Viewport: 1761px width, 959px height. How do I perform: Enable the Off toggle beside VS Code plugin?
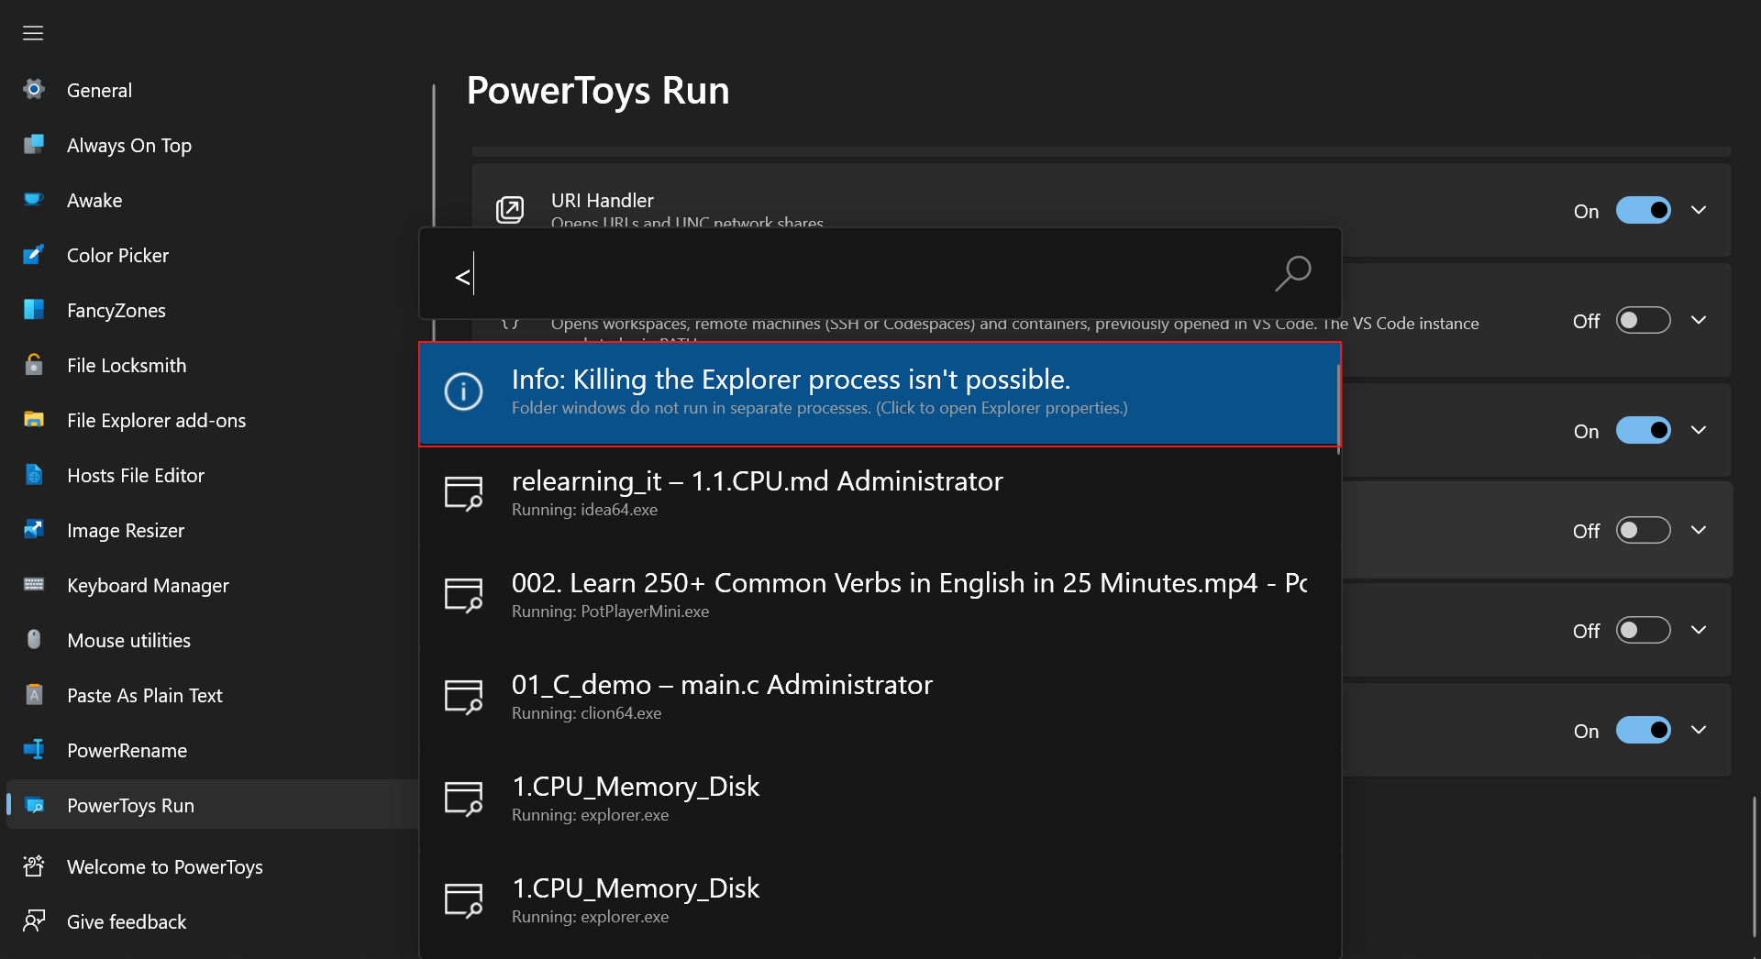tap(1642, 320)
